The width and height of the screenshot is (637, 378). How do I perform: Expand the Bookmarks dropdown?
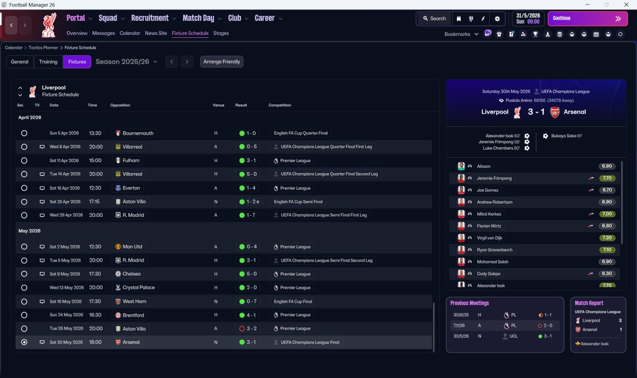point(461,34)
